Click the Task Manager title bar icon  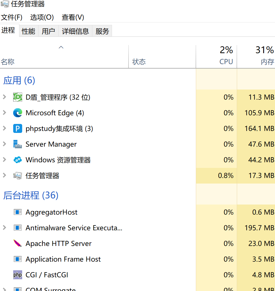click(x=5, y=4)
